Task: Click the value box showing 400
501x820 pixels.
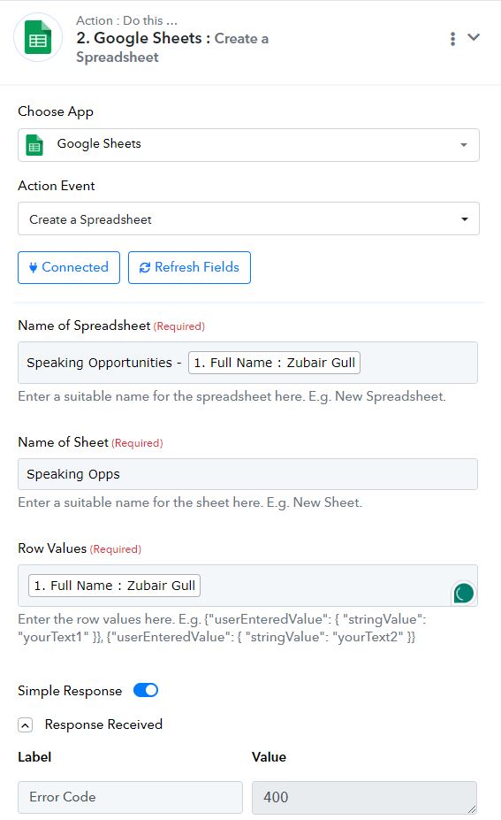Action: (x=364, y=797)
